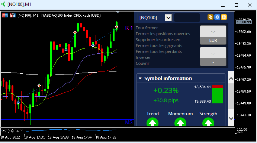Click the depth of market chart icon
The image size is (257, 143).
tap(13, 16)
